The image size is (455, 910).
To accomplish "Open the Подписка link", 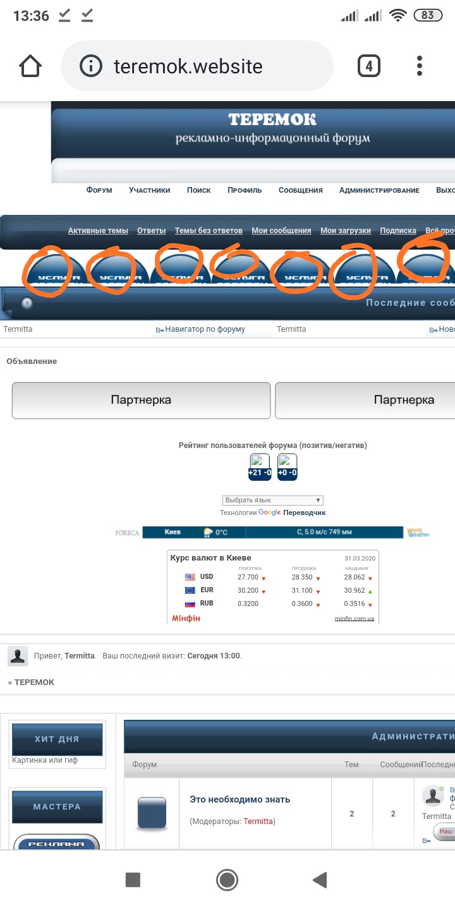I will click(398, 231).
